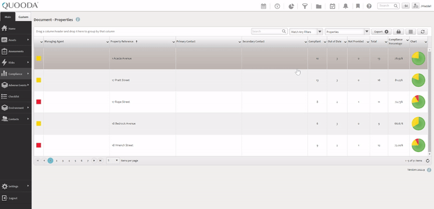Go to the last page arrow in pager
Screen dimensions: 434x209
[100, 161]
